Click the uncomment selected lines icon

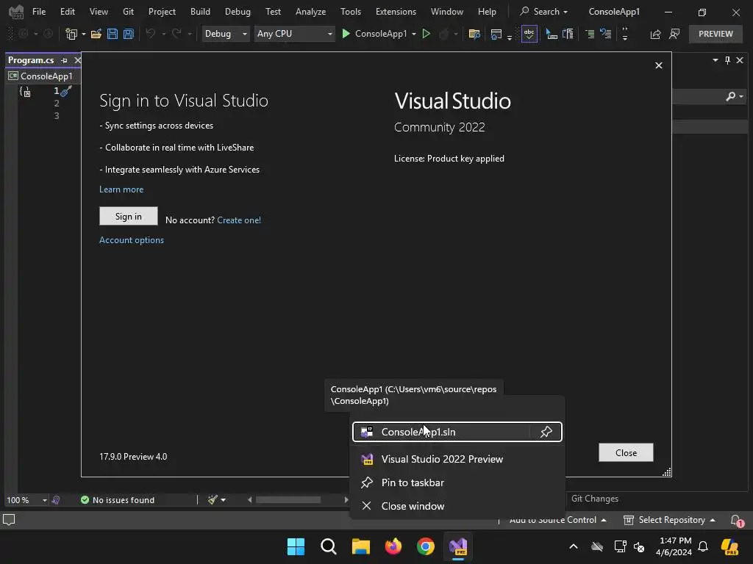[606, 34]
